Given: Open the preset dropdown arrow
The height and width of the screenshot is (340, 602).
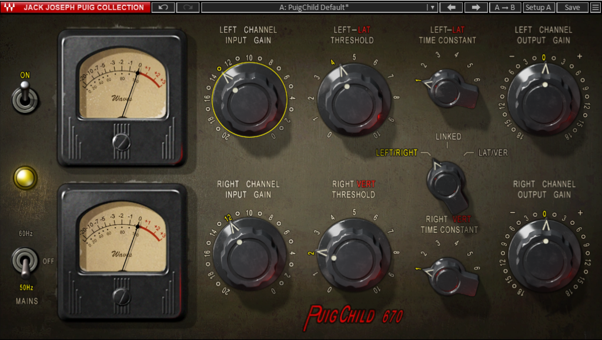Looking at the screenshot, I should pyautogui.click(x=432, y=8).
